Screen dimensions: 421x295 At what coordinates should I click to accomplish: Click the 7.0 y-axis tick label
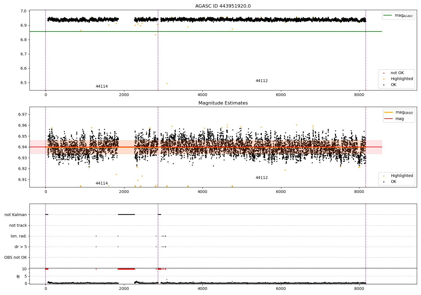(24, 11)
